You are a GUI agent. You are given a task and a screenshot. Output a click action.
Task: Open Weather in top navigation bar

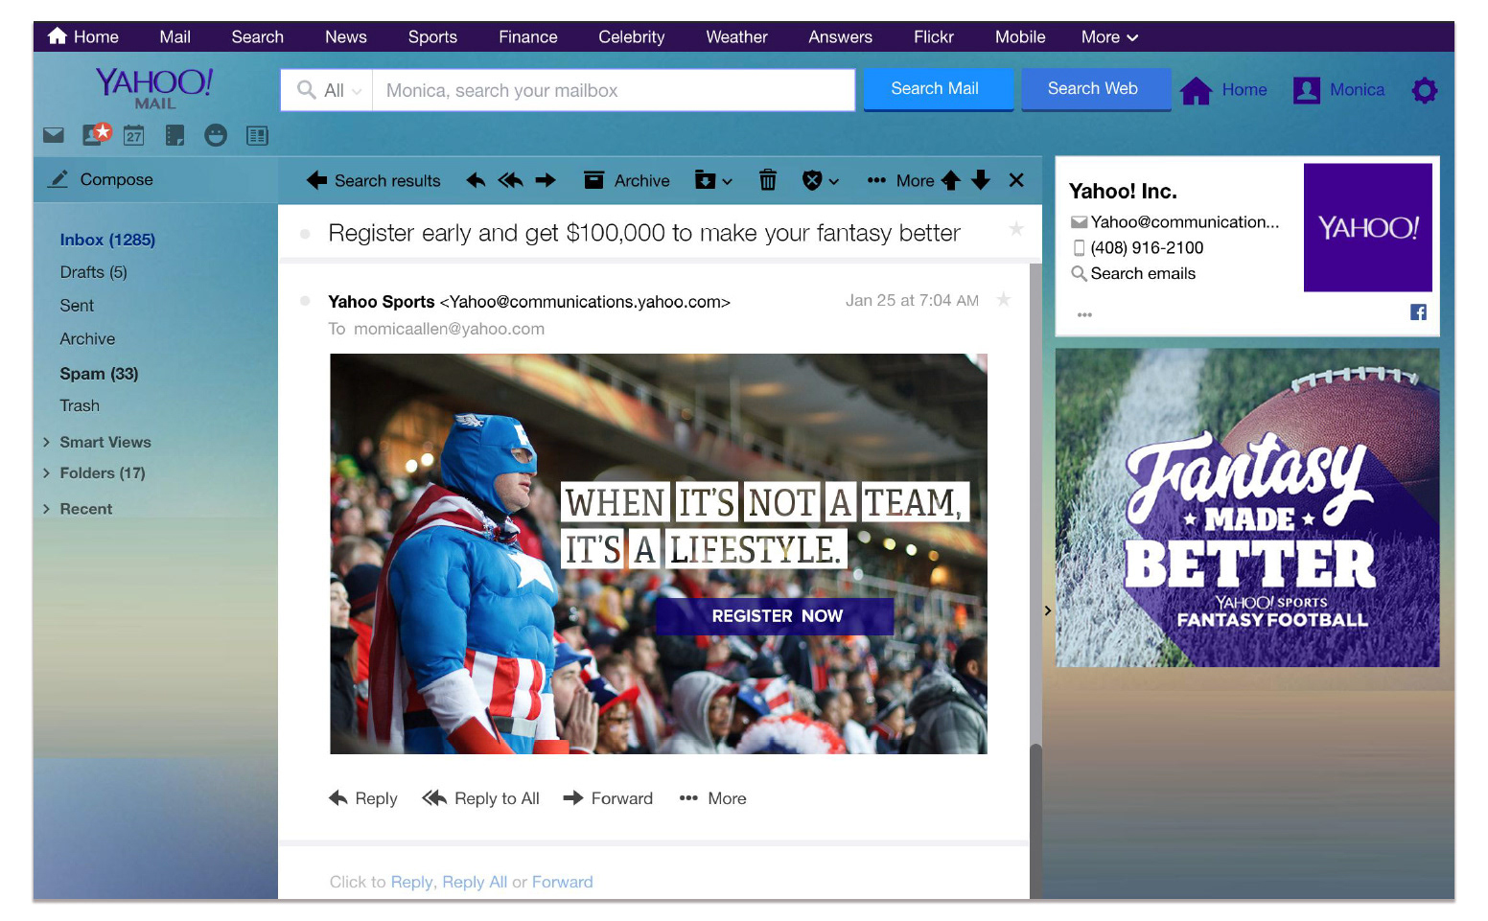coord(736,36)
